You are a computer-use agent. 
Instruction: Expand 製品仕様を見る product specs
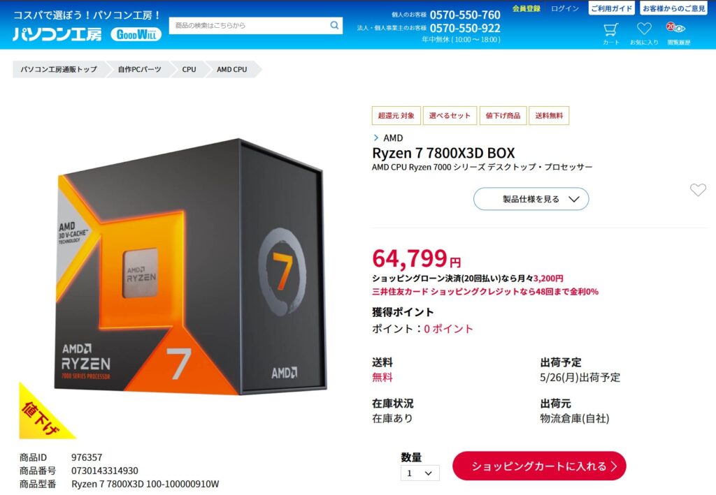pos(531,199)
